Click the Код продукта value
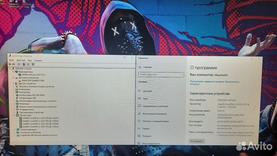 pos(230,122)
